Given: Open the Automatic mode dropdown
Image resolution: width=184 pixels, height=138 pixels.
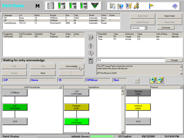Looking at the screenshot, I should 146,28.
